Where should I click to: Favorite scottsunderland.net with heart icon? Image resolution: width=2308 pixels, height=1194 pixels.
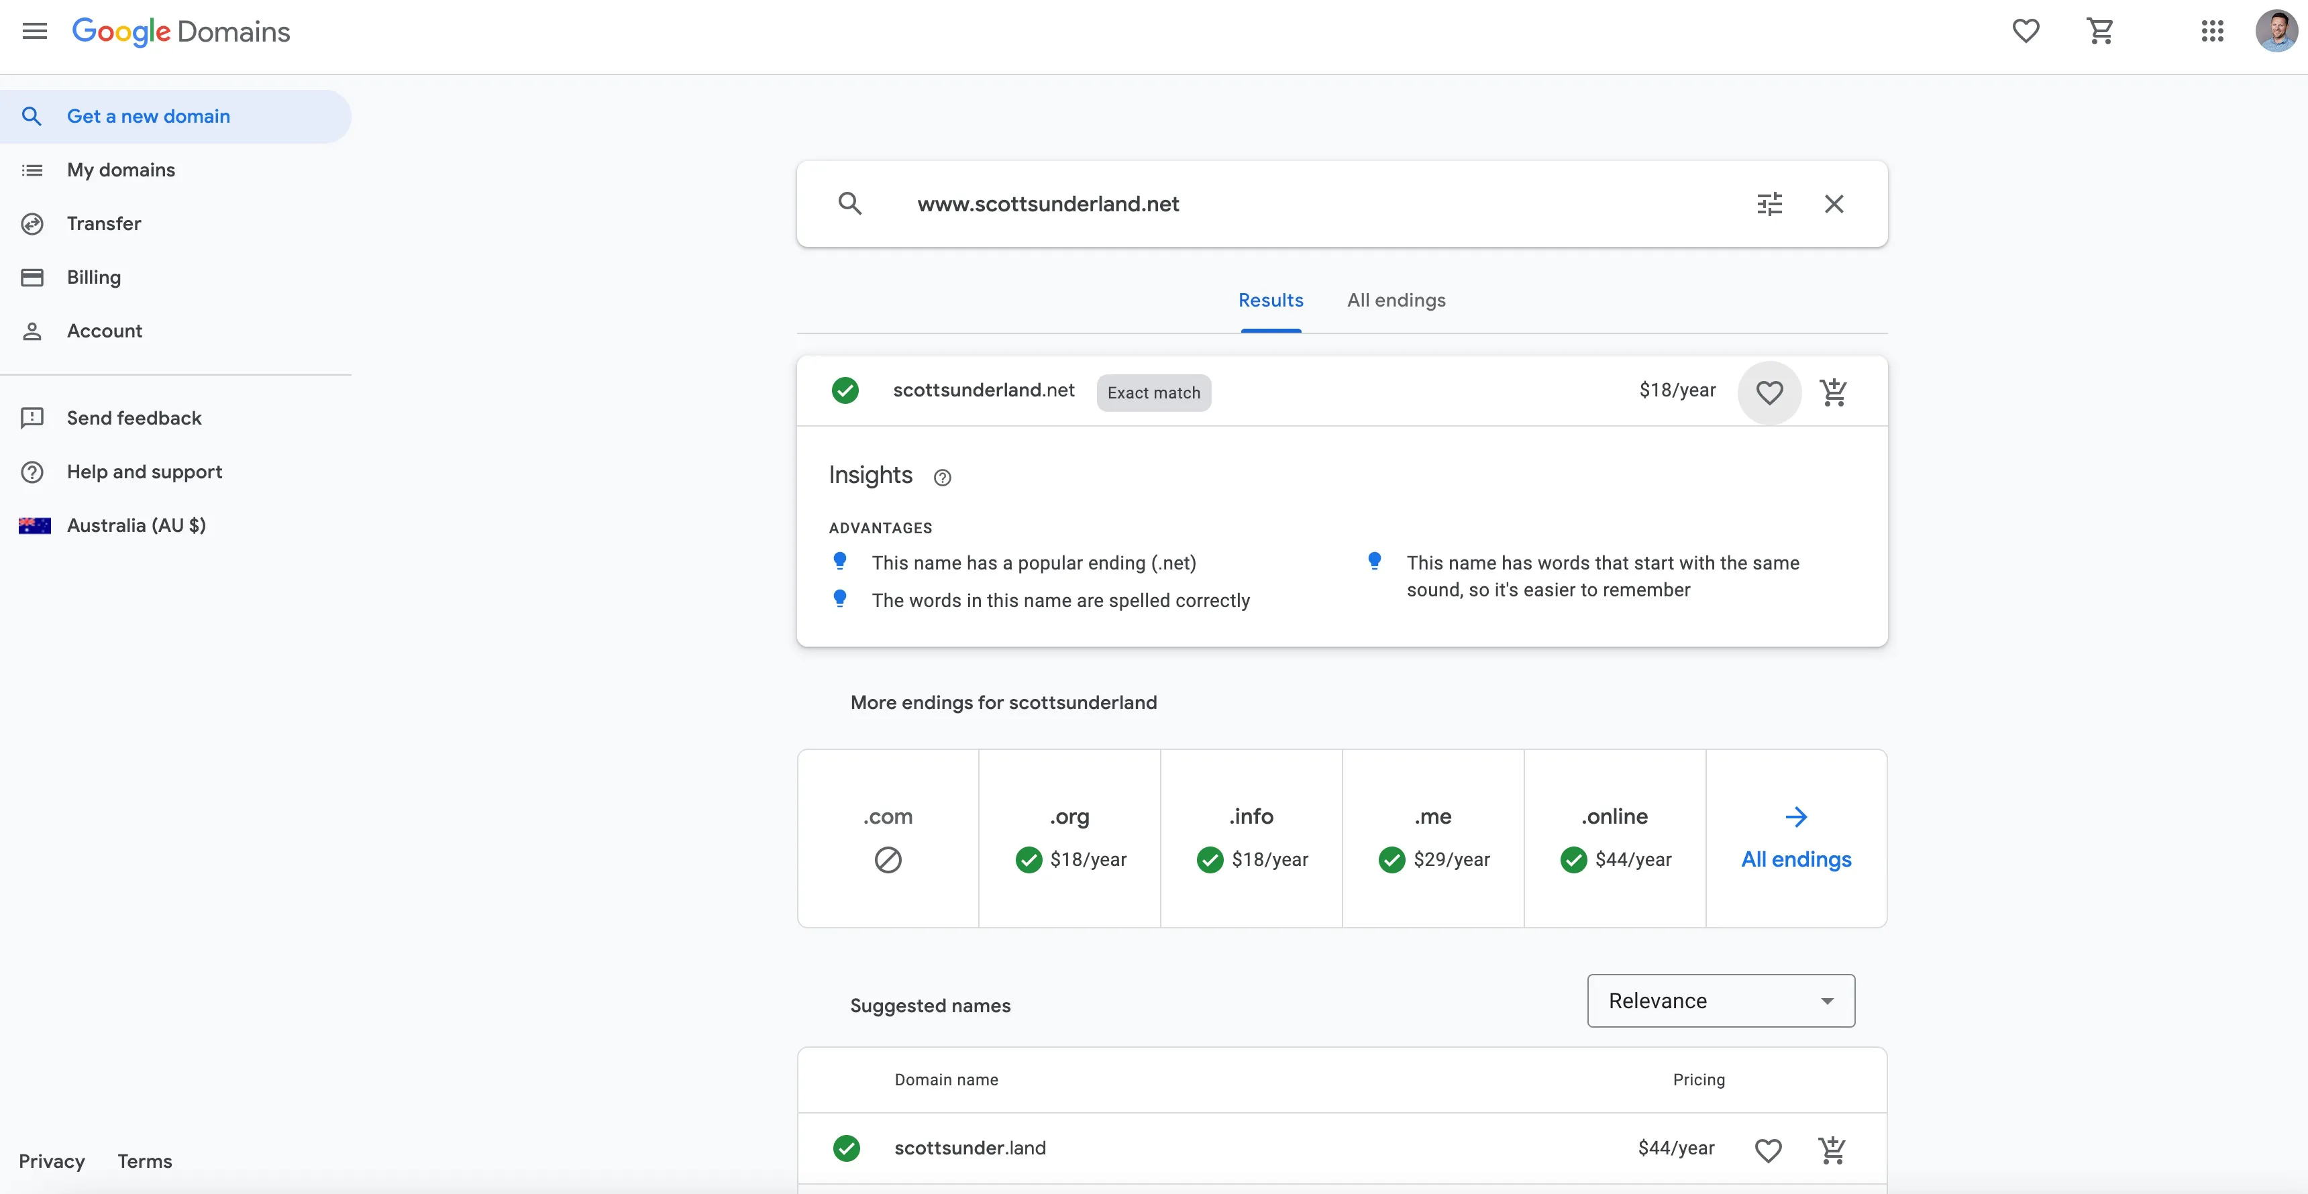click(1769, 392)
